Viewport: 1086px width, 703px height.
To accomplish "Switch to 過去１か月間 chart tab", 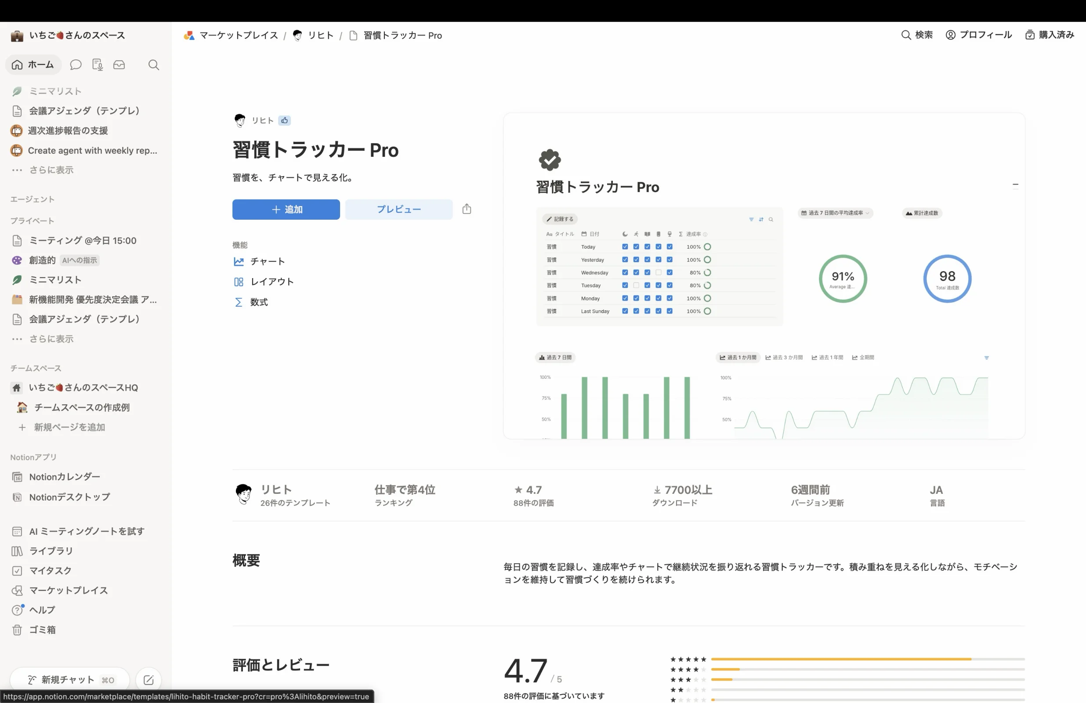I will [738, 358].
